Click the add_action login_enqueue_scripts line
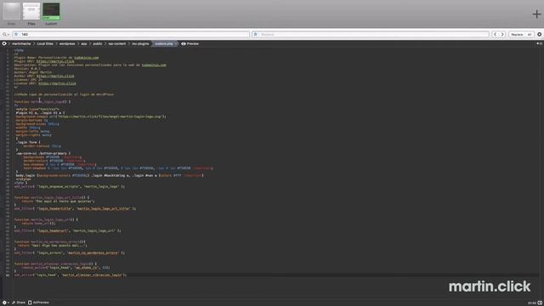Viewport: 544px width, 306px height. tap(70, 186)
